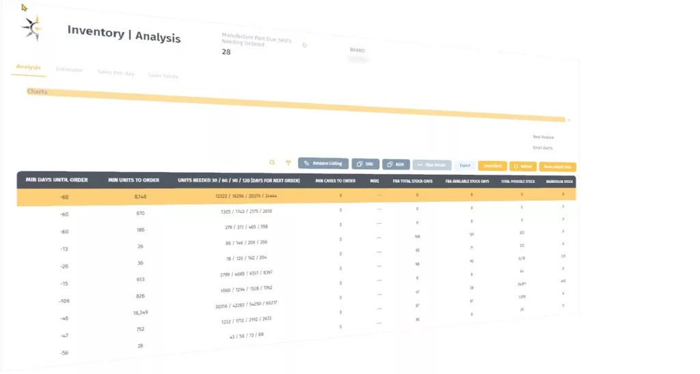Sort by Min Days Until Order column

(x=57, y=179)
